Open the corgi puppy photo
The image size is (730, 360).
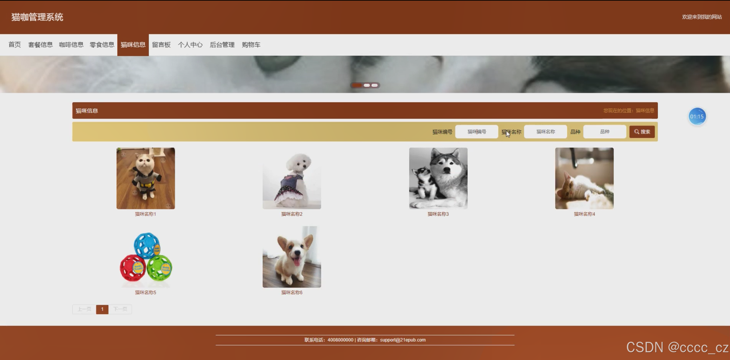(x=291, y=257)
